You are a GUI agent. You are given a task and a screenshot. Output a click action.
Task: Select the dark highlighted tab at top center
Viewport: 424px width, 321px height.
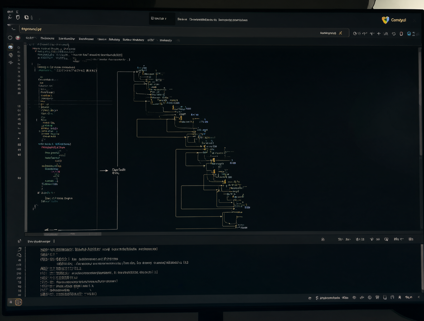pyautogui.click(x=162, y=19)
